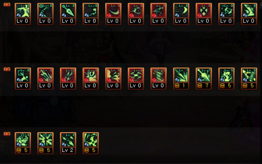The height and width of the screenshot is (164, 262).
Task: Click the mastered green hulking brute skill card
Action: click(23, 143)
